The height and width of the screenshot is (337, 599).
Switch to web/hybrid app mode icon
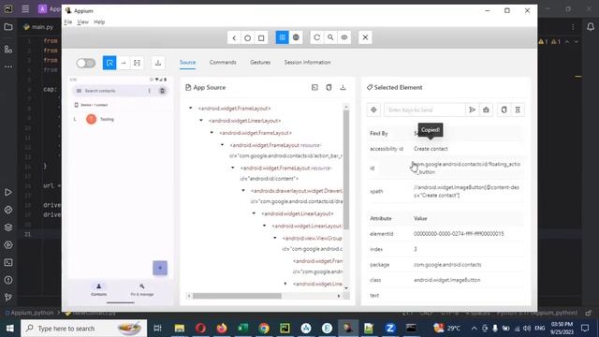(296, 37)
